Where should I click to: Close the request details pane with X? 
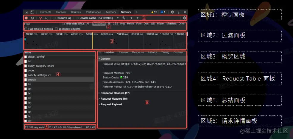(100, 52)
